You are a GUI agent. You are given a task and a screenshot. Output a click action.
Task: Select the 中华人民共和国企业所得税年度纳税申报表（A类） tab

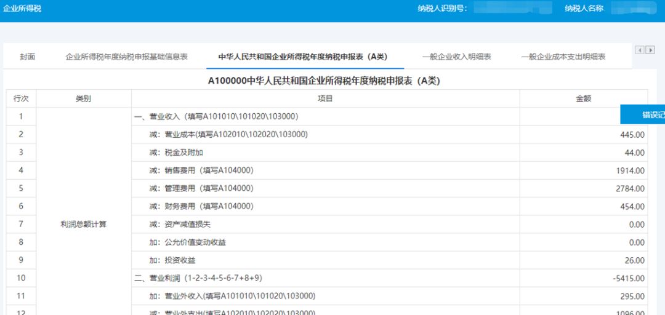[302, 57]
